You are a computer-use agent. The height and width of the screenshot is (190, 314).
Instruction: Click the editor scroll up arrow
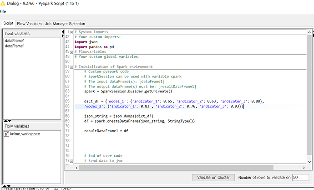309,32
